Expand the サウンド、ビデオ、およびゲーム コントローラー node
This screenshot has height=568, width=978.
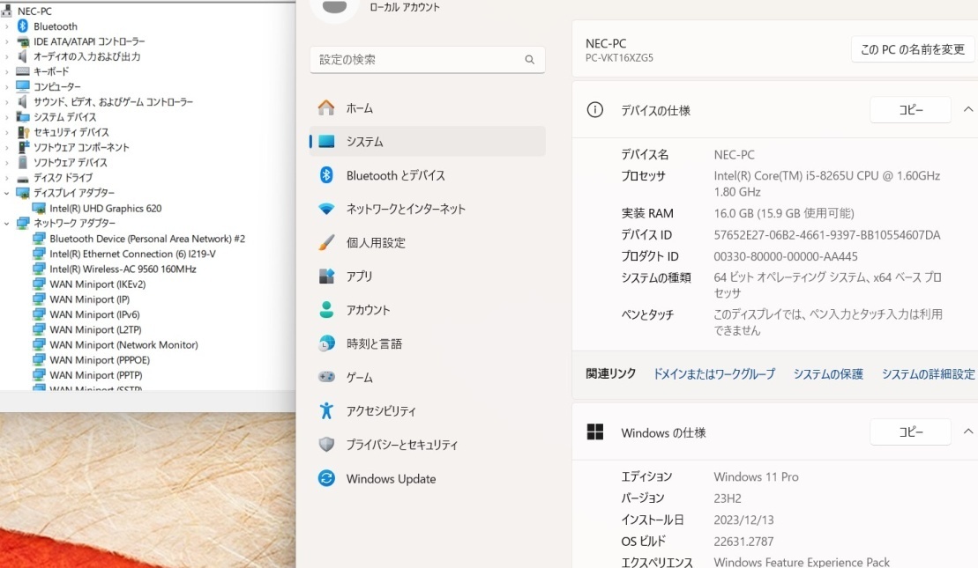pos(7,102)
